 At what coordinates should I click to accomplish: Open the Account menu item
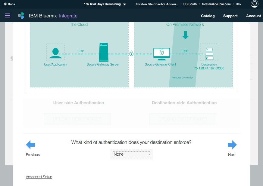point(253,16)
